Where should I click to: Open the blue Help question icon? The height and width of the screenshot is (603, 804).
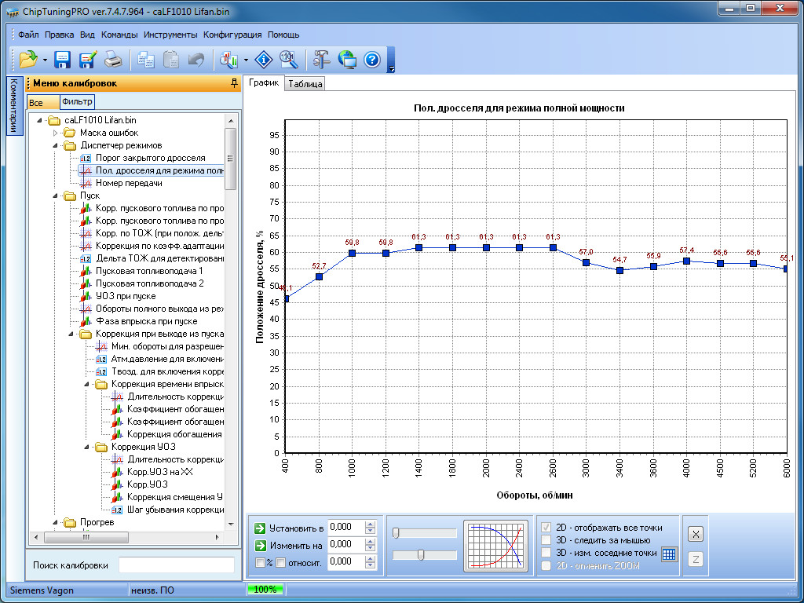click(x=372, y=60)
